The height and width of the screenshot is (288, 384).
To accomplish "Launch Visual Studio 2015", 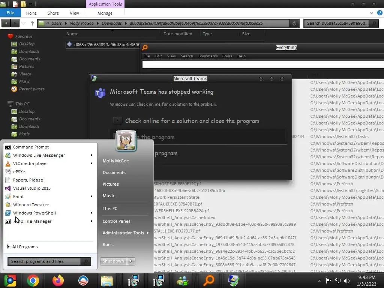I will 31,188.
